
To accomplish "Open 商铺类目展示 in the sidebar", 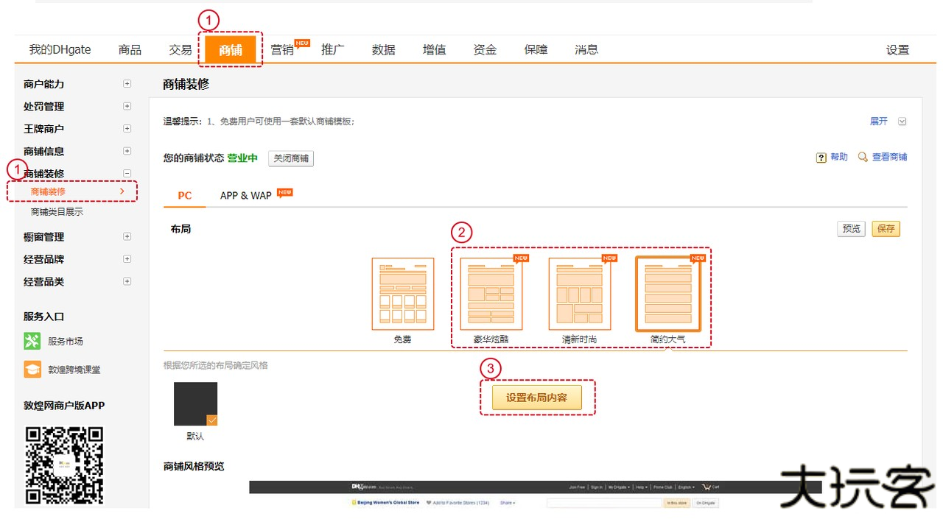I will click(x=57, y=212).
